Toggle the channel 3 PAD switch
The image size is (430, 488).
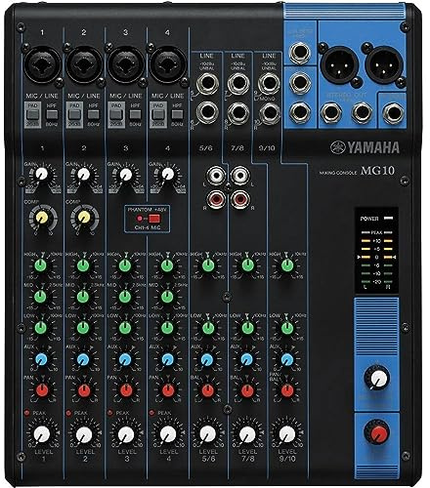[116, 114]
